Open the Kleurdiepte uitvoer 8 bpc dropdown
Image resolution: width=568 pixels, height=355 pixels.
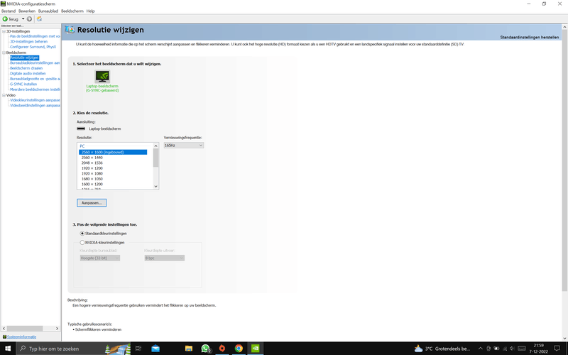point(165,258)
